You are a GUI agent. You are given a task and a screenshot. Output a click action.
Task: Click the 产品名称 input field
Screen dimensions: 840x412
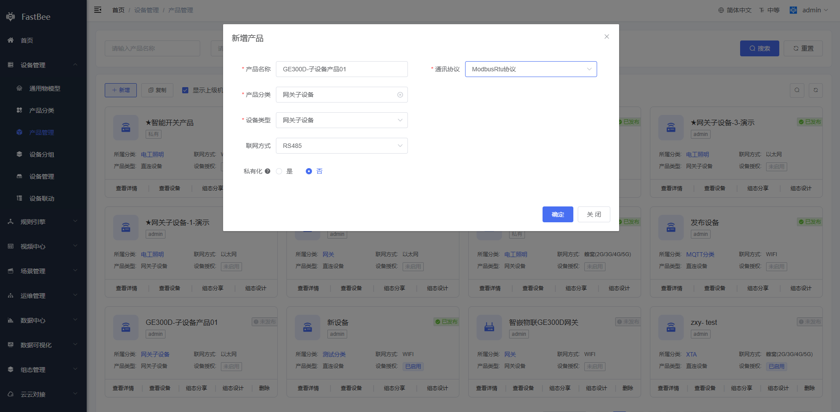(341, 69)
